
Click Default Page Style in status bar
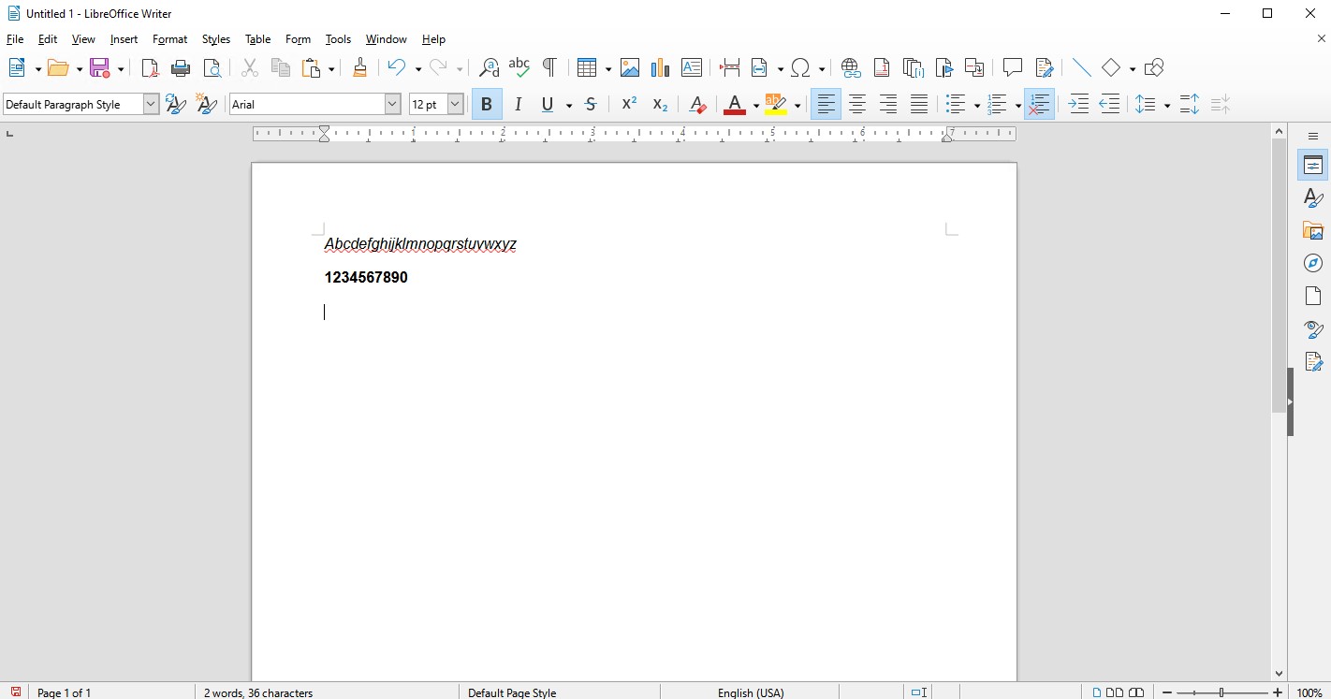pyautogui.click(x=512, y=692)
